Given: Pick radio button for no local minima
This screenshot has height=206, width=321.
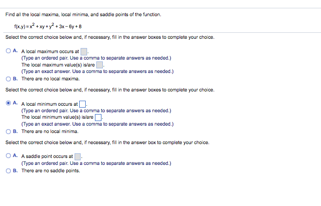Looking at the screenshot, I should [8, 132].
